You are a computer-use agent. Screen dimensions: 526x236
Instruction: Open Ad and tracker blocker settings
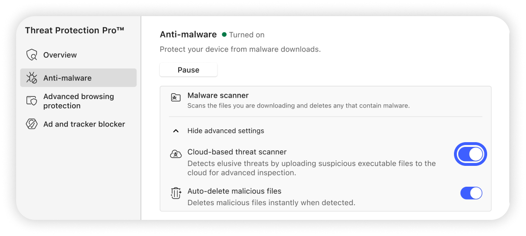pyautogui.click(x=84, y=124)
